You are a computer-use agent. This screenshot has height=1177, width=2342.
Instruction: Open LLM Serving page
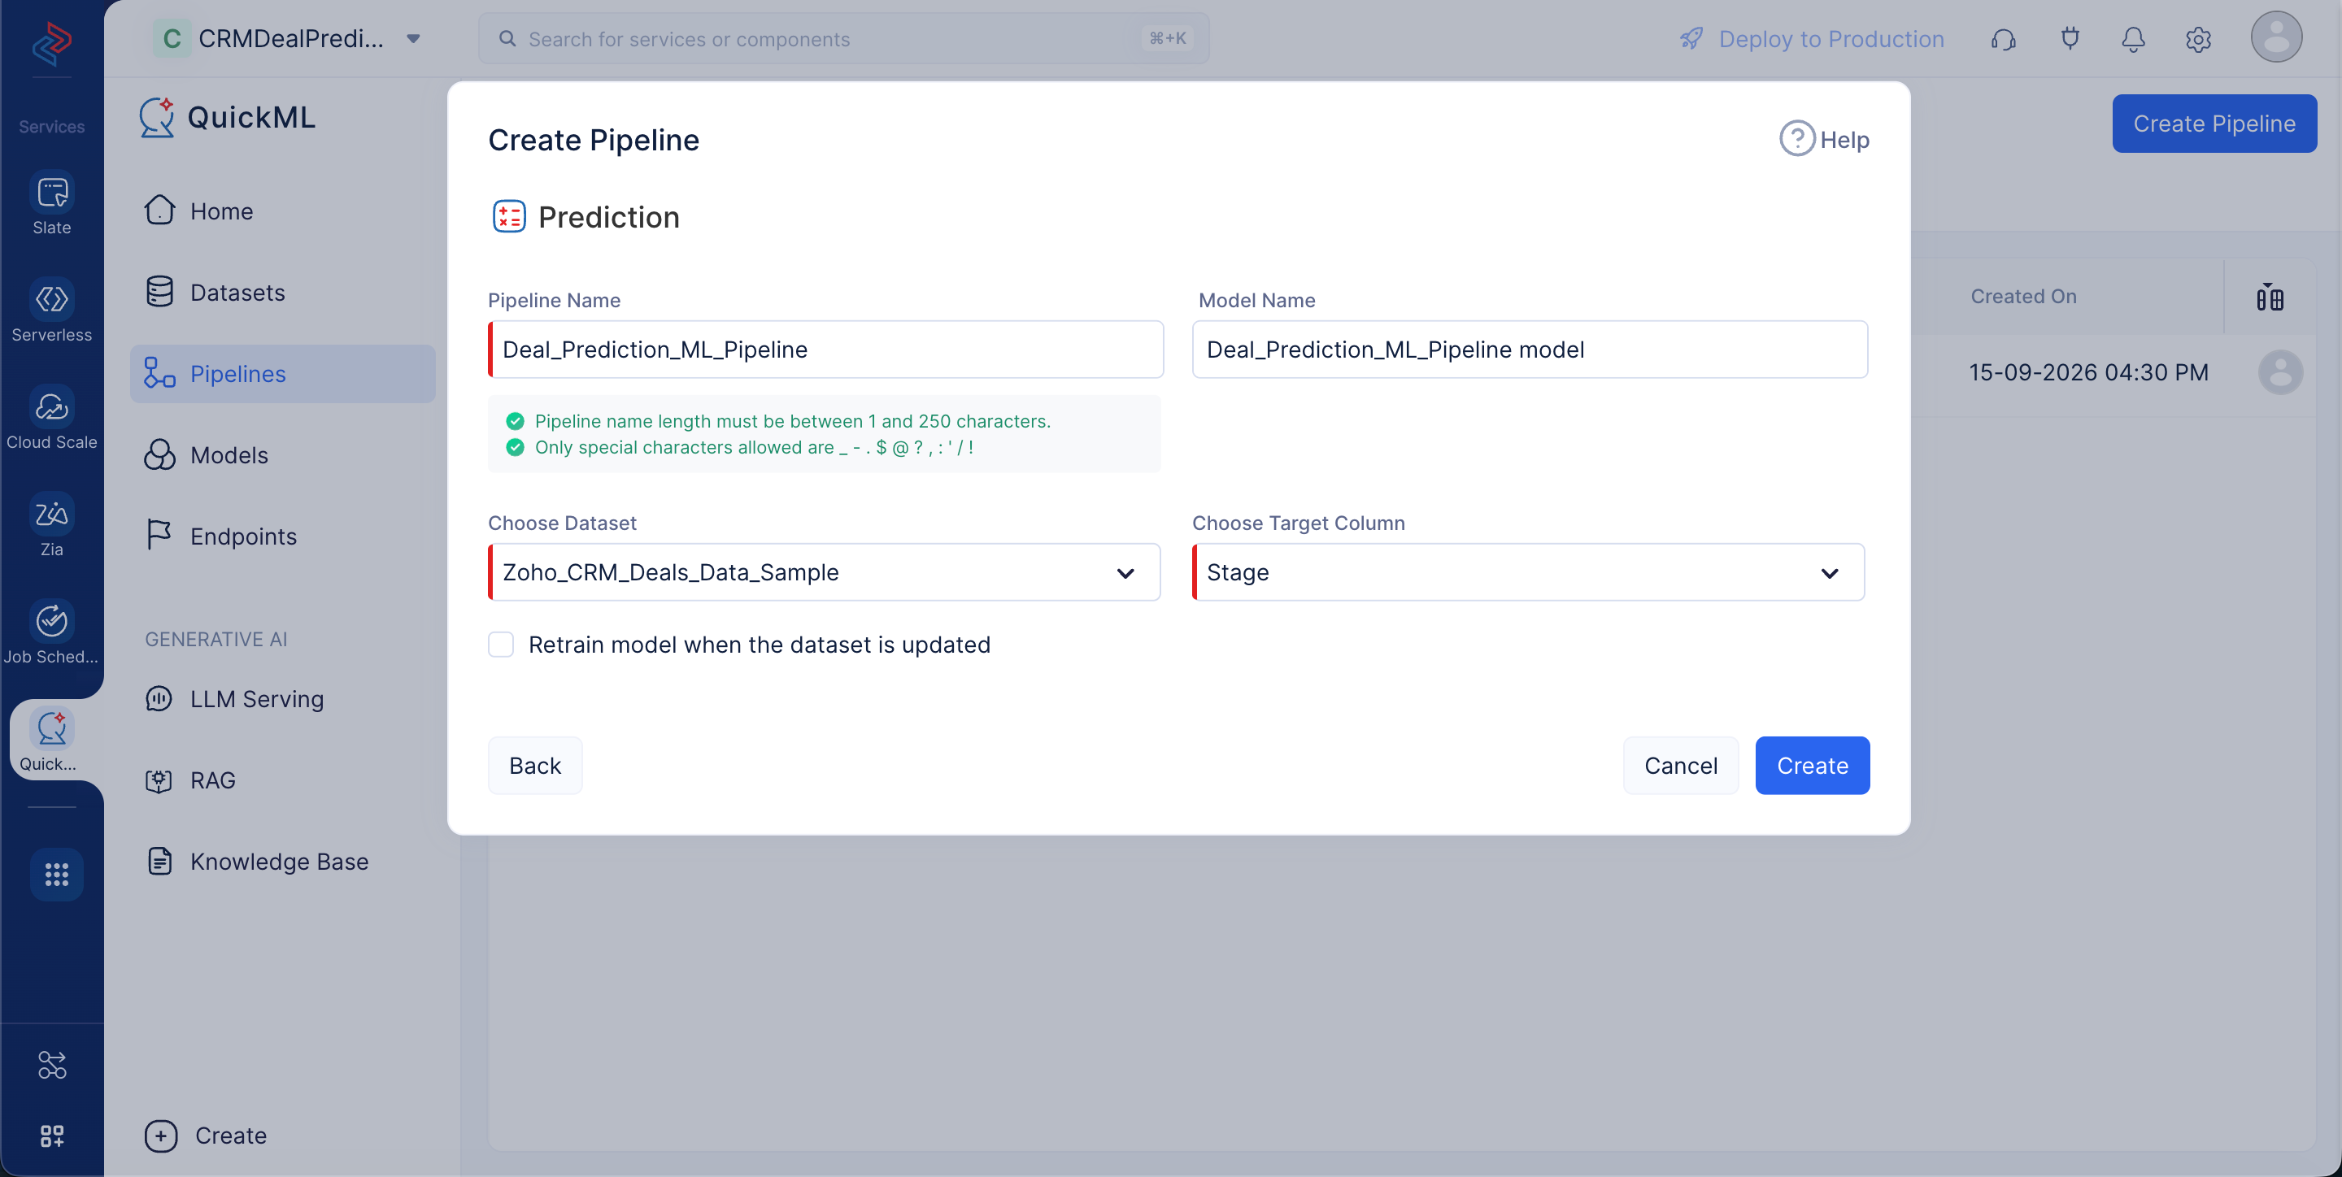[x=283, y=699]
